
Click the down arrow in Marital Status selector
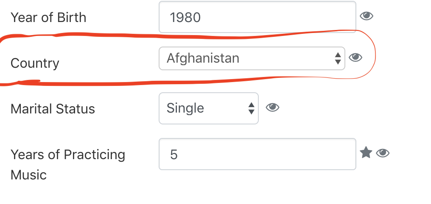point(251,112)
